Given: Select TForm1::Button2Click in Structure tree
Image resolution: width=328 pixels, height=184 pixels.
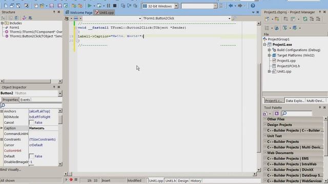Looking at the screenshot, I should click(36, 36).
